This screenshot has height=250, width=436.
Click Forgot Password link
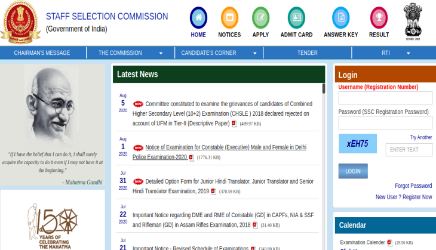[x=413, y=186]
